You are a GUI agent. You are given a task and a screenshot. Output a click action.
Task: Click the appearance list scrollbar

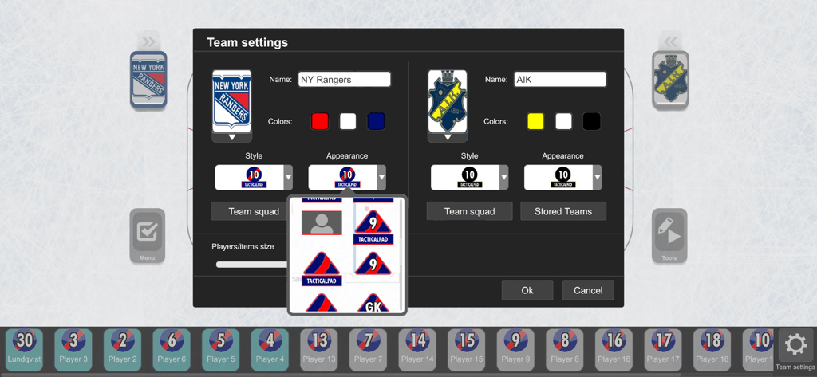coord(401,255)
